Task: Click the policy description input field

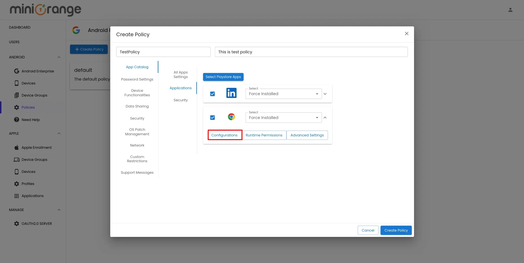Action: pyautogui.click(x=311, y=52)
